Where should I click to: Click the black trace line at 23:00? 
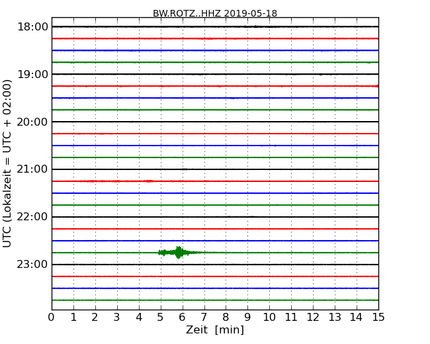pos(215,265)
